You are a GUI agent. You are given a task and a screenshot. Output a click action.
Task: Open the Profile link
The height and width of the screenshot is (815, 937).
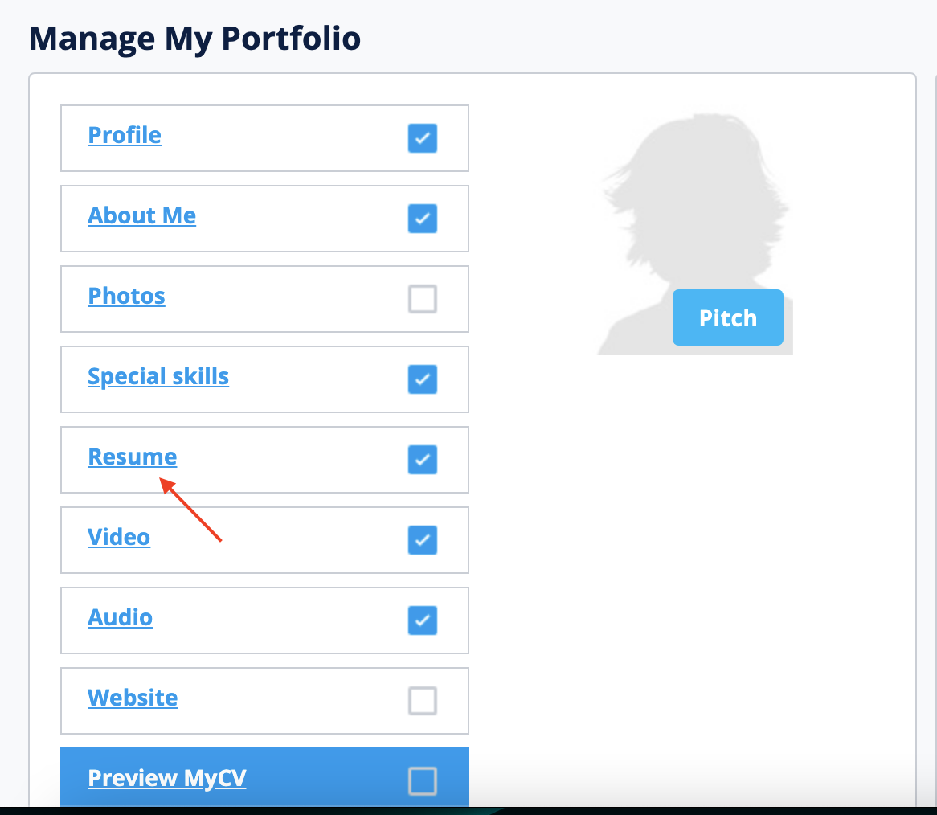(x=125, y=136)
